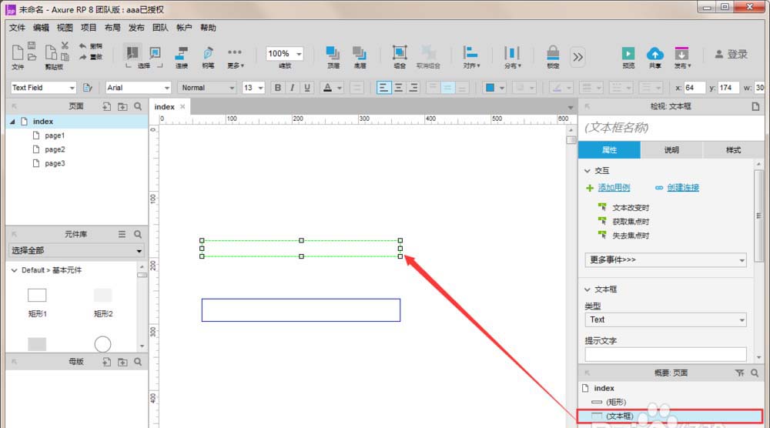This screenshot has width=770, height=428.
Task: Search pages with the magnifier icon
Action: pyautogui.click(x=138, y=106)
